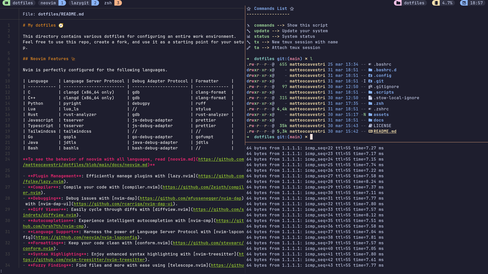Click the .scripts directory entry

point(384,92)
